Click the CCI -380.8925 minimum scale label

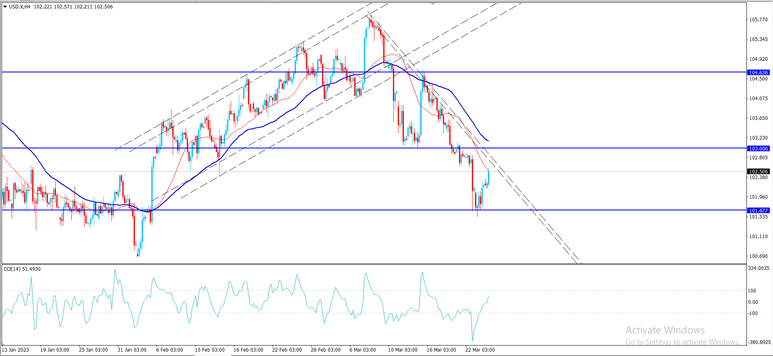pos(759,342)
